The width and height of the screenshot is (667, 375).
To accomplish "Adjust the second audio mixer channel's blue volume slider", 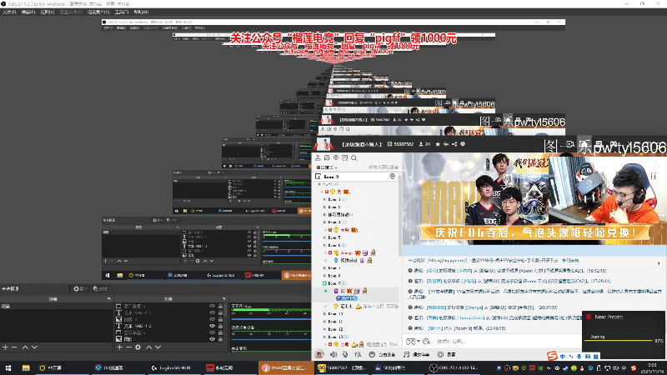I will coord(270,339).
